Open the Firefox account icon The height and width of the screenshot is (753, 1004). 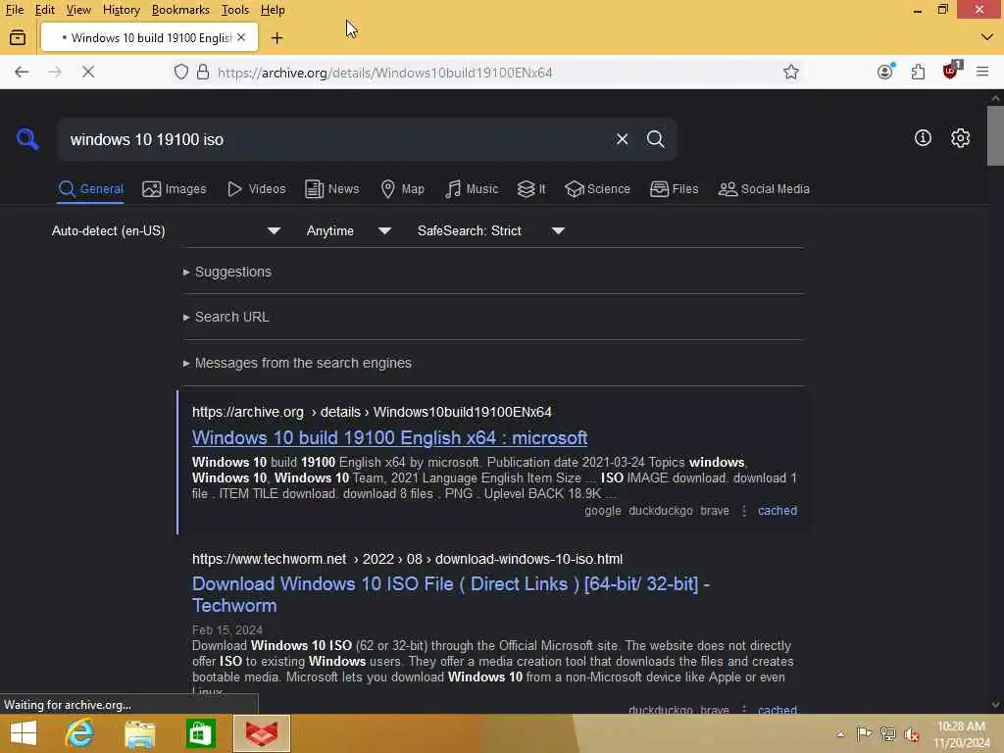click(x=885, y=72)
